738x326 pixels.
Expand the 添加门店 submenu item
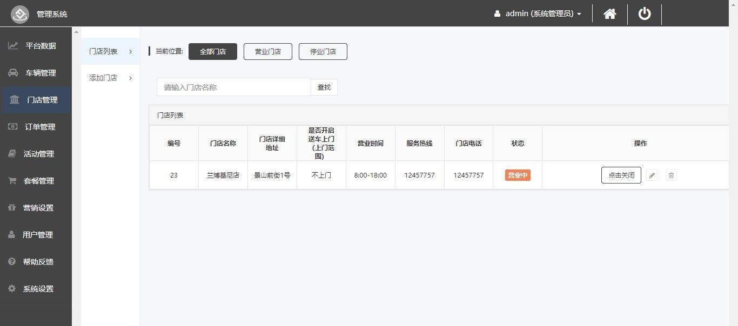pyautogui.click(x=110, y=78)
